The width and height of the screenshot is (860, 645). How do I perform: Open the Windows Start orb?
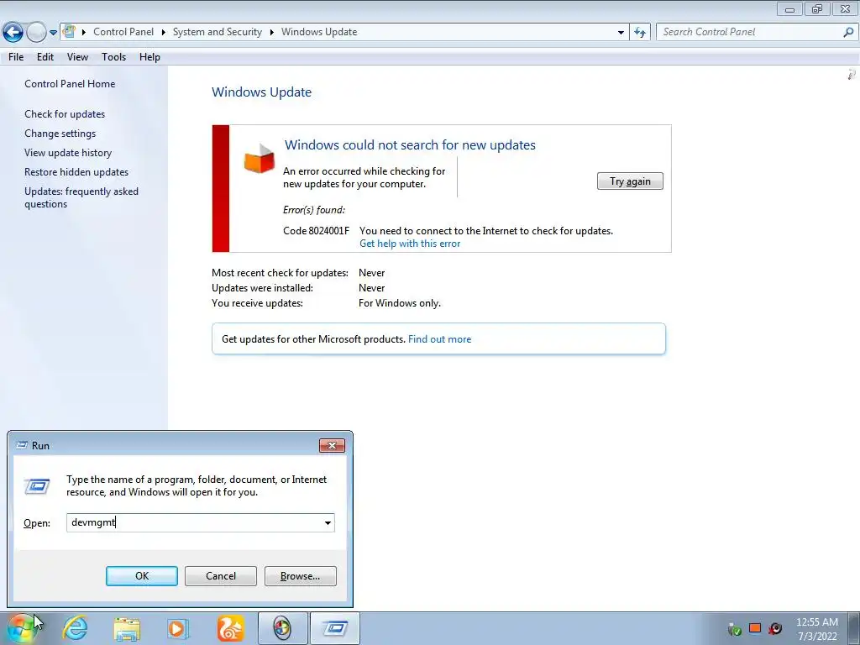click(x=22, y=628)
